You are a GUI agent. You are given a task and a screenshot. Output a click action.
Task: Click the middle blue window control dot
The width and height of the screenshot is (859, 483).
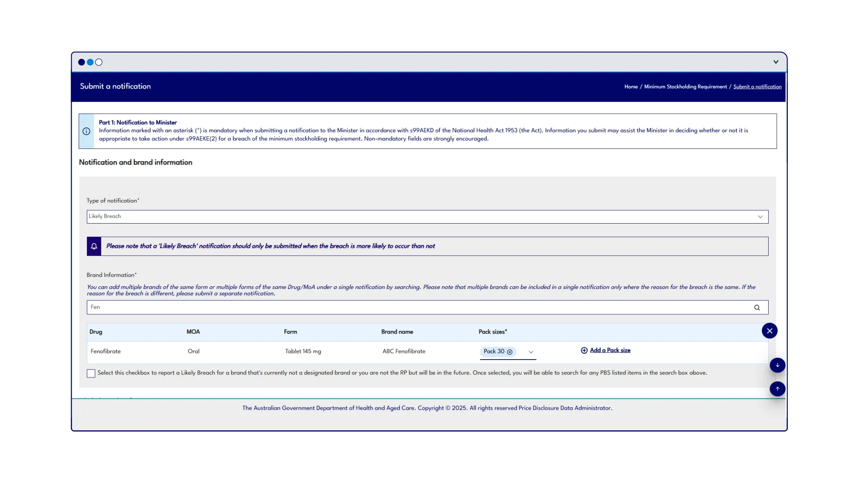tap(90, 62)
